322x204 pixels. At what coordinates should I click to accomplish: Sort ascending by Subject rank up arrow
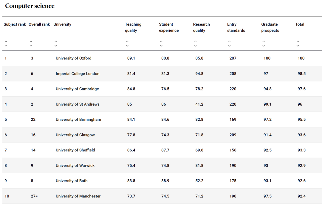(x=6, y=41)
